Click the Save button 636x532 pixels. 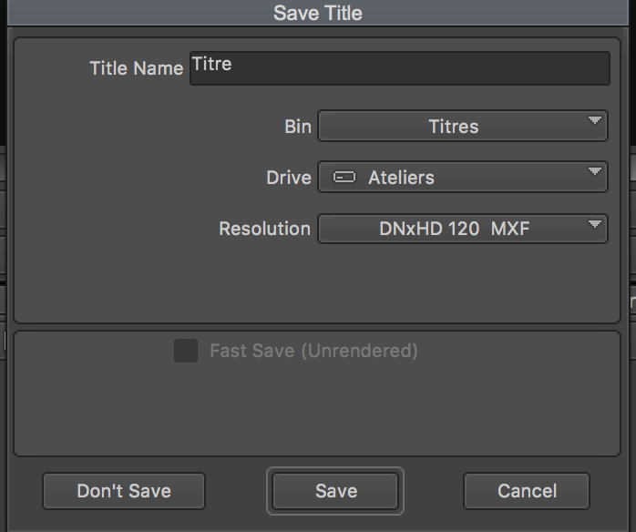point(335,491)
